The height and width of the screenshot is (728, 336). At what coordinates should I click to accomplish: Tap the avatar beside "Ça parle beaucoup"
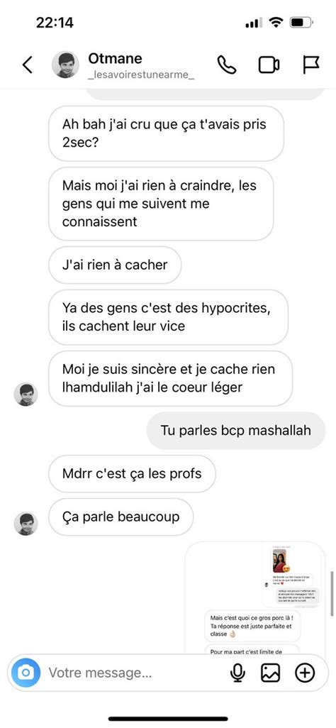tap(26, 524)
